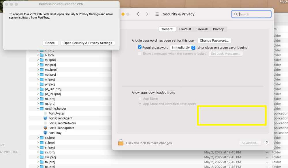Select the FortiTray file name in Finder
288x168 pixels.
pos(55,133)
